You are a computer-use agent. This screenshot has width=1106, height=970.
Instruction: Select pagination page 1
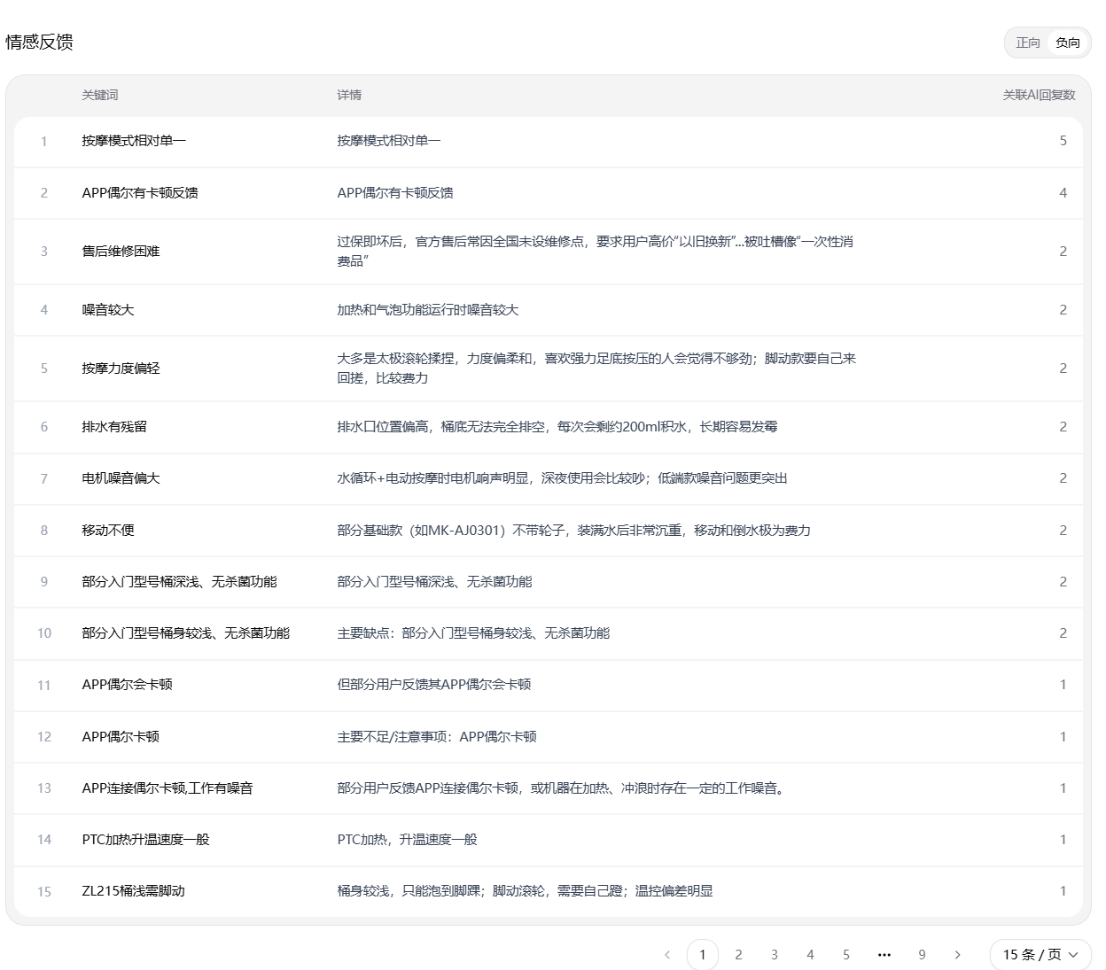pos(703,954)
